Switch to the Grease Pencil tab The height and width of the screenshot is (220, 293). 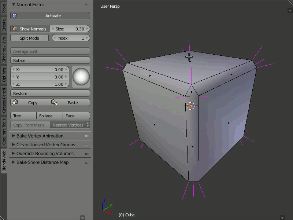4,100
